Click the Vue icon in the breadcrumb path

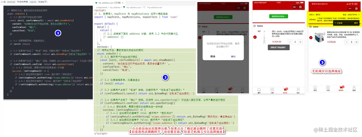click(124, 7)
